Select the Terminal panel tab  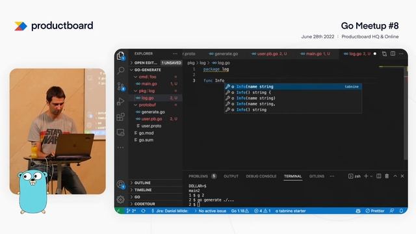(293, 176)
